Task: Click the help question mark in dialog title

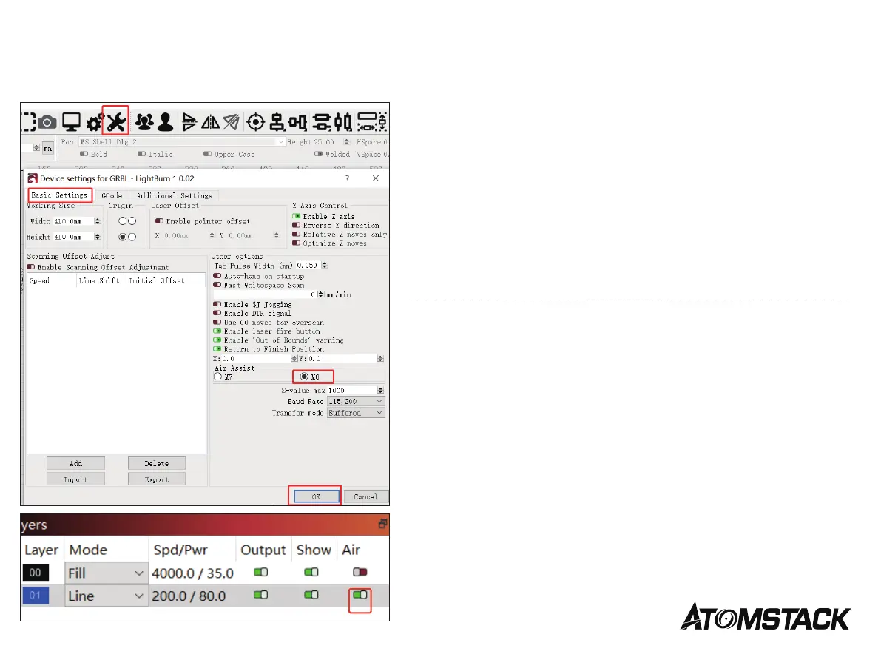Action: pos(347,178)
